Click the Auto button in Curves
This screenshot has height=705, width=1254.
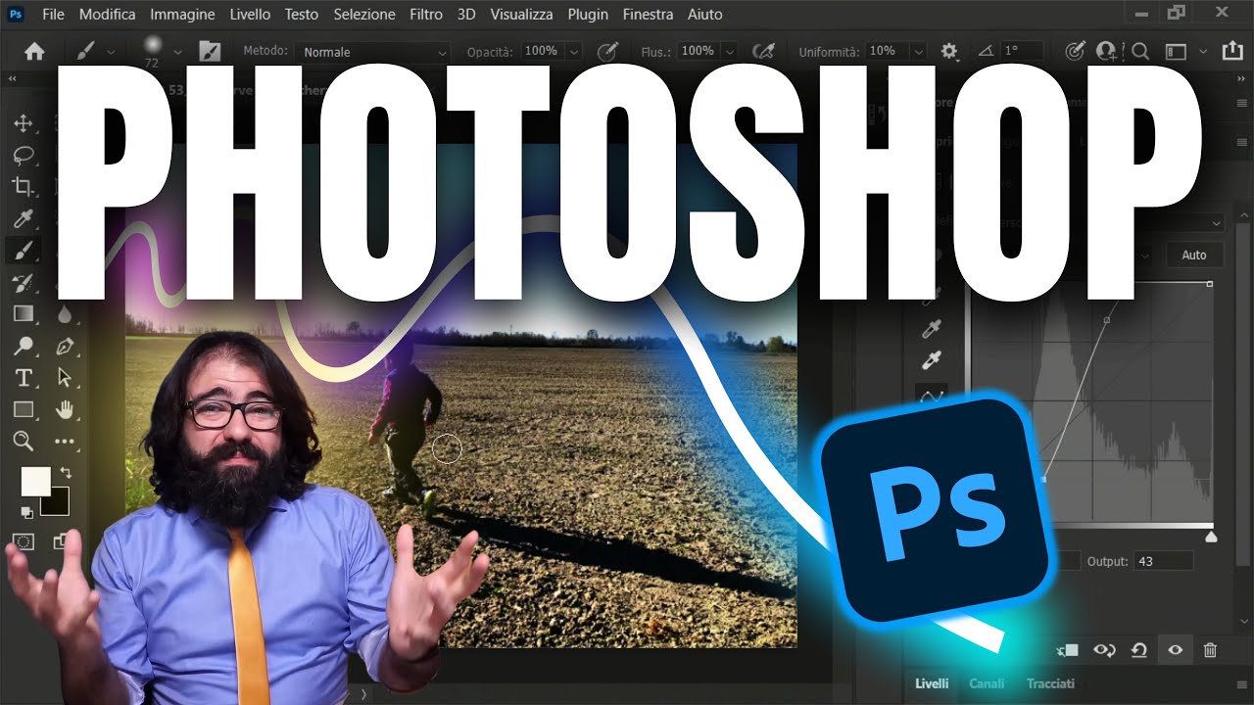click(1194, 255)
